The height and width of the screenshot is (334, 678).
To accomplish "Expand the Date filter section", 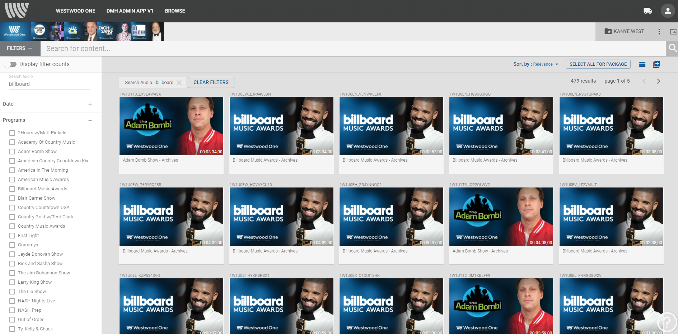I will 90,104.
